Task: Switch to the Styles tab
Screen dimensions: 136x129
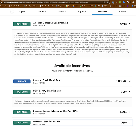Action: point(22,11)
